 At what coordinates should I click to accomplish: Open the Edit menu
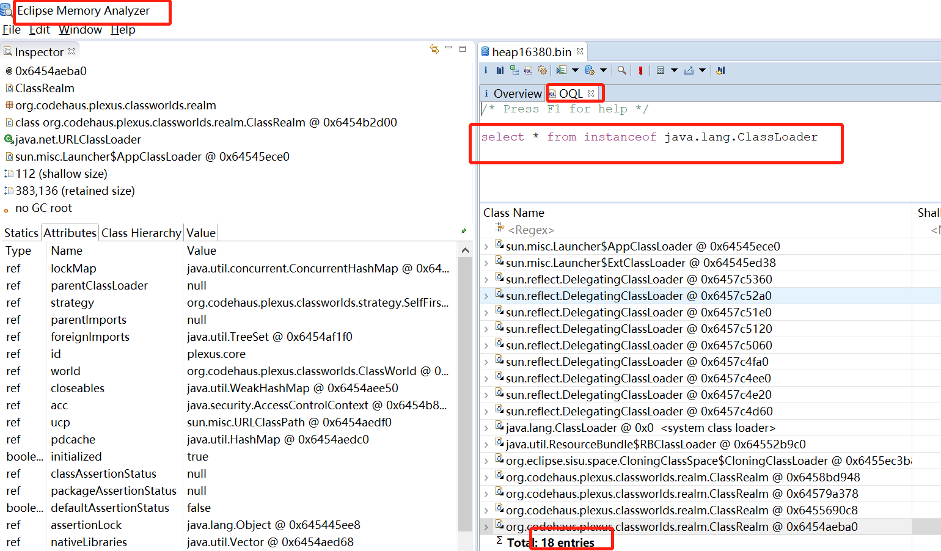(x=40, y=29)
